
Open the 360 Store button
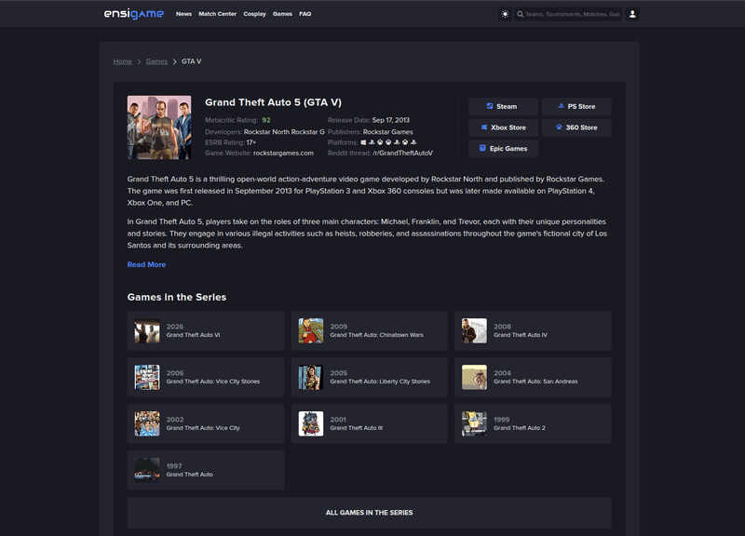(x=576, y=127)
